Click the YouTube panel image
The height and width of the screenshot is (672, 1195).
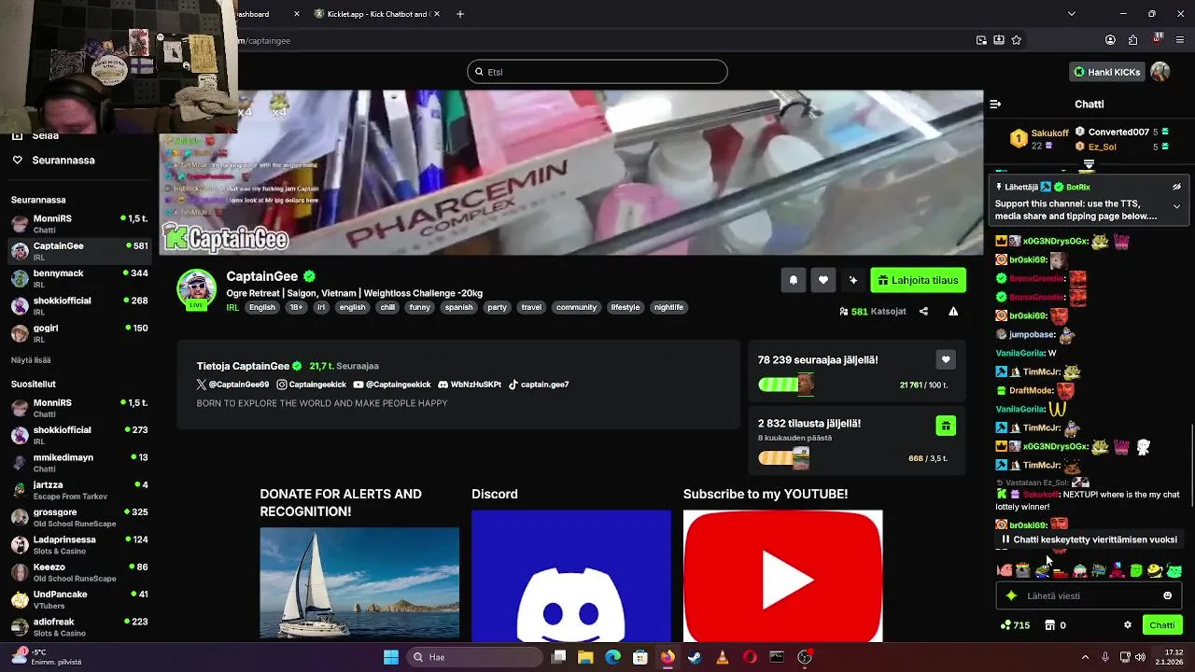(782, 576)
